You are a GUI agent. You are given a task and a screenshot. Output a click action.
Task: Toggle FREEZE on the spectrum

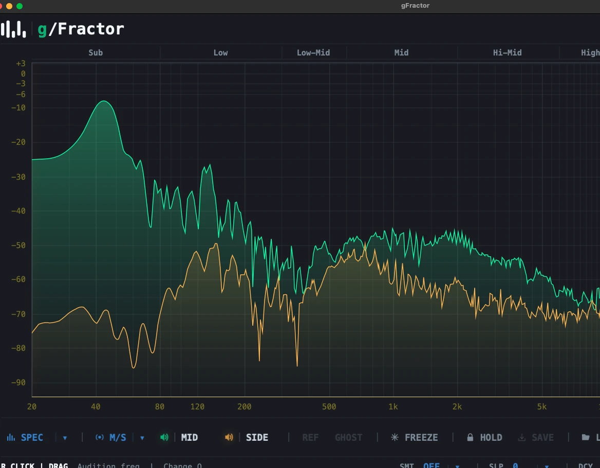[421, 437]
